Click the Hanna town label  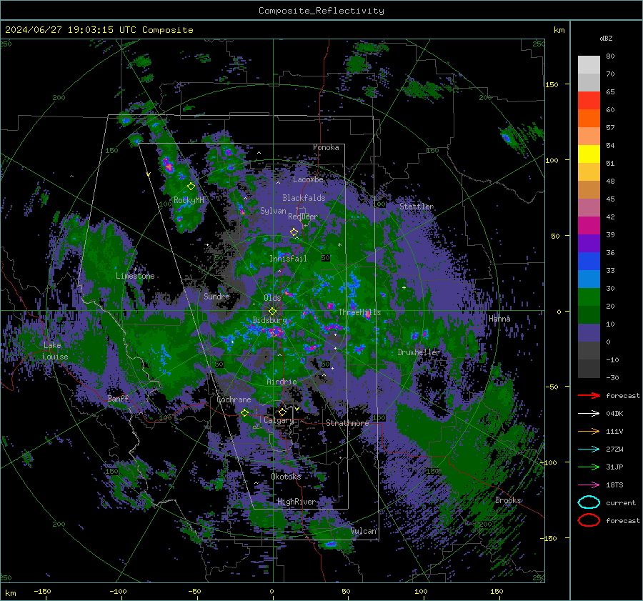499,319
